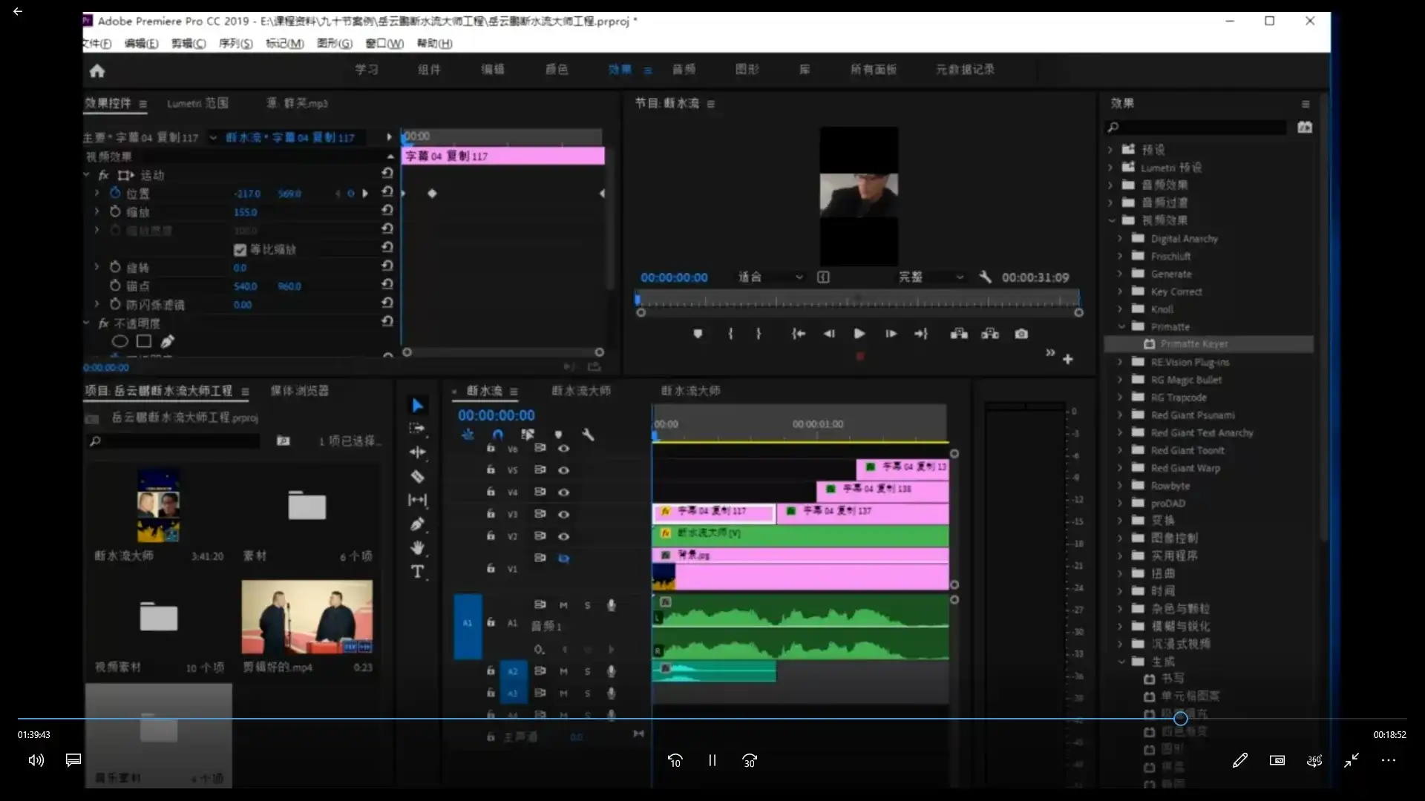Select the ellipse mask tool under Opacity
Screen dimensions: 1425x801
click(x=119, y=341)
